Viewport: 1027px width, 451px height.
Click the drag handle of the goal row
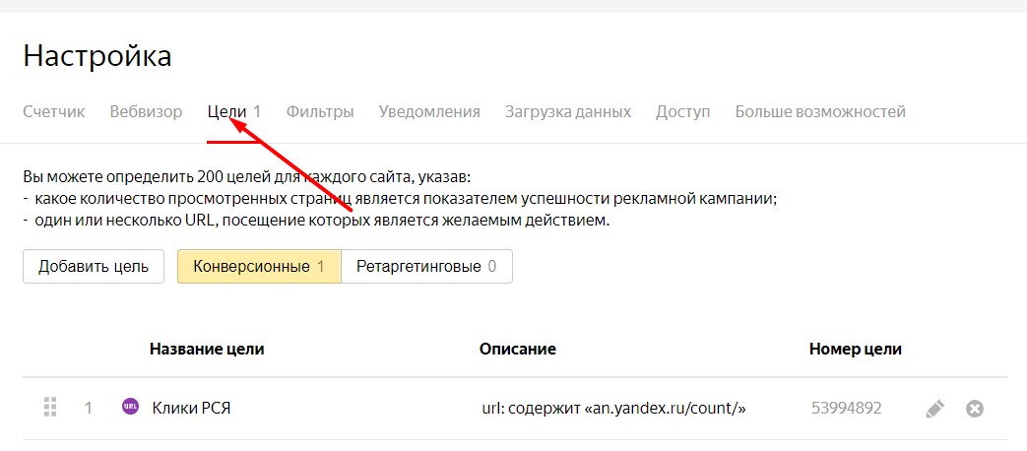[51, 407]
